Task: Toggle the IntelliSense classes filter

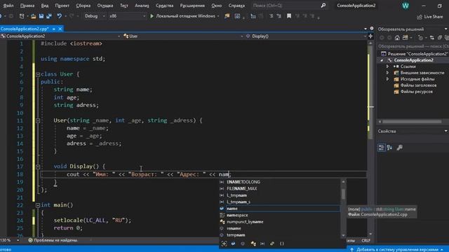Action: (253, 244)
